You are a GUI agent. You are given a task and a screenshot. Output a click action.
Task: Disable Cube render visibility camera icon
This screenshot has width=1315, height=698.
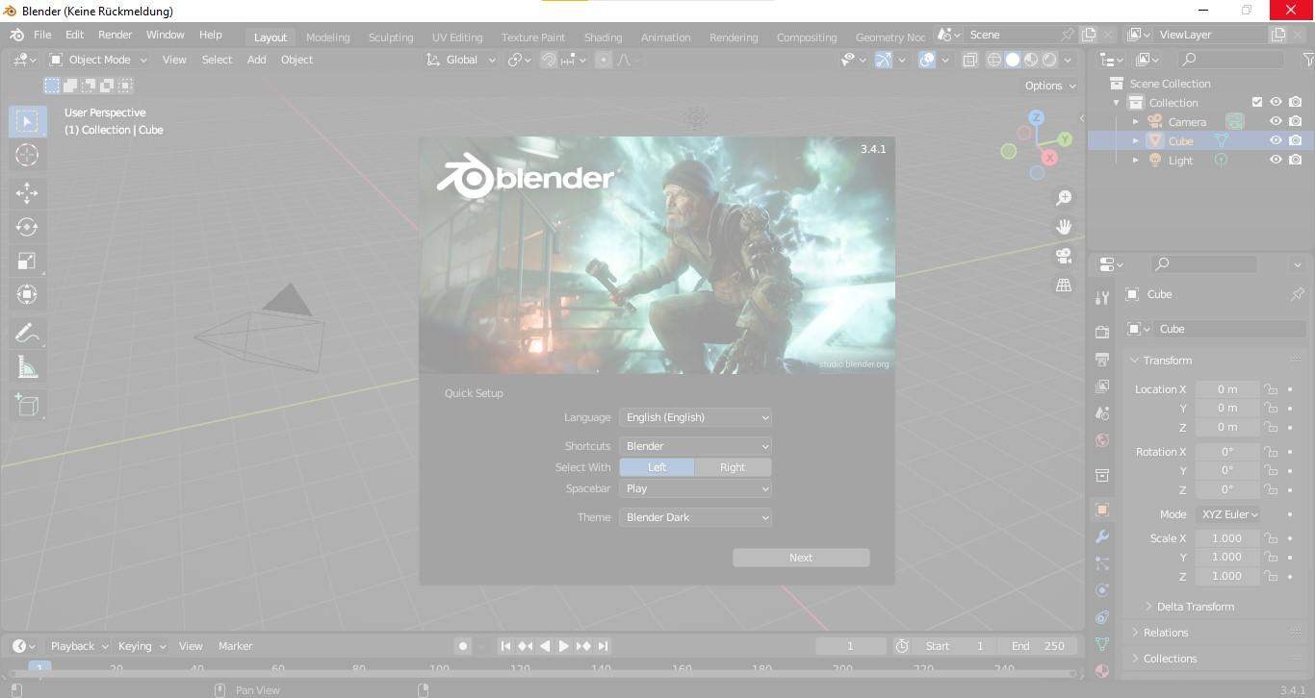tap(1296, 140)
